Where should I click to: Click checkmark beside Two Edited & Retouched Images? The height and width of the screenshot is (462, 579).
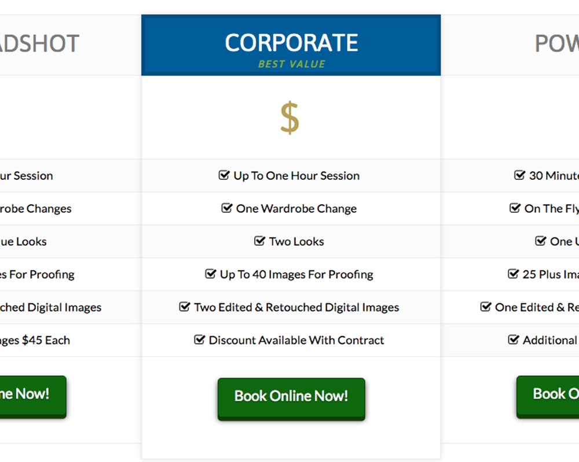point(185,307)
